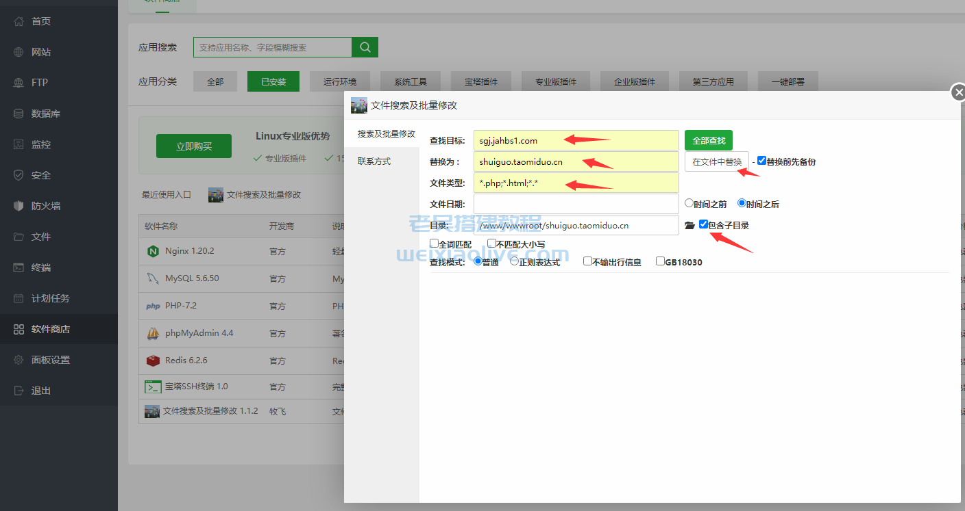965x511 pixels.
Task: Click the green search magnifier icon
Action: [365, 47]
